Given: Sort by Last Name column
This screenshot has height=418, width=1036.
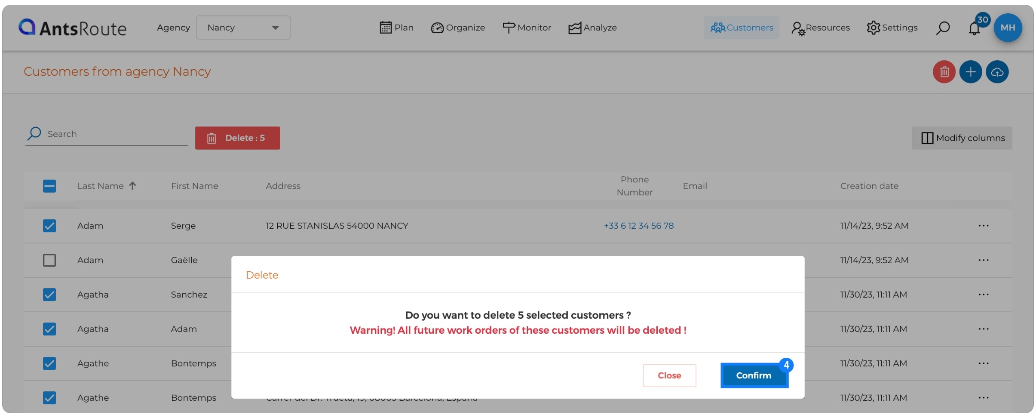Looking at the screenshot, I should [100, 186].
